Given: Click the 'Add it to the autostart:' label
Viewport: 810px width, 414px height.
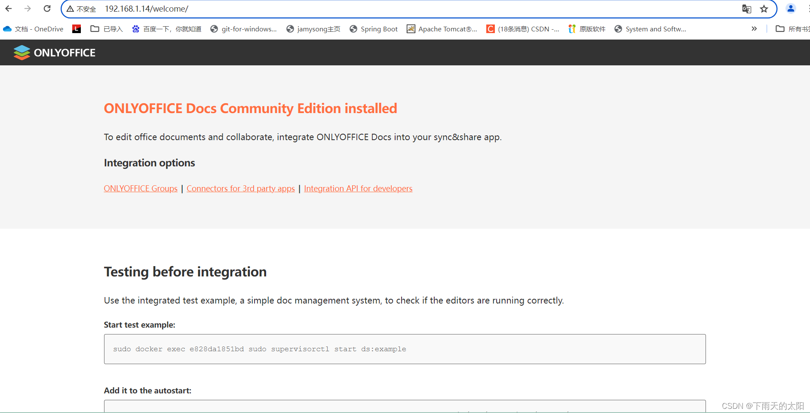Looking at the screenshot, I should point(147,390).
